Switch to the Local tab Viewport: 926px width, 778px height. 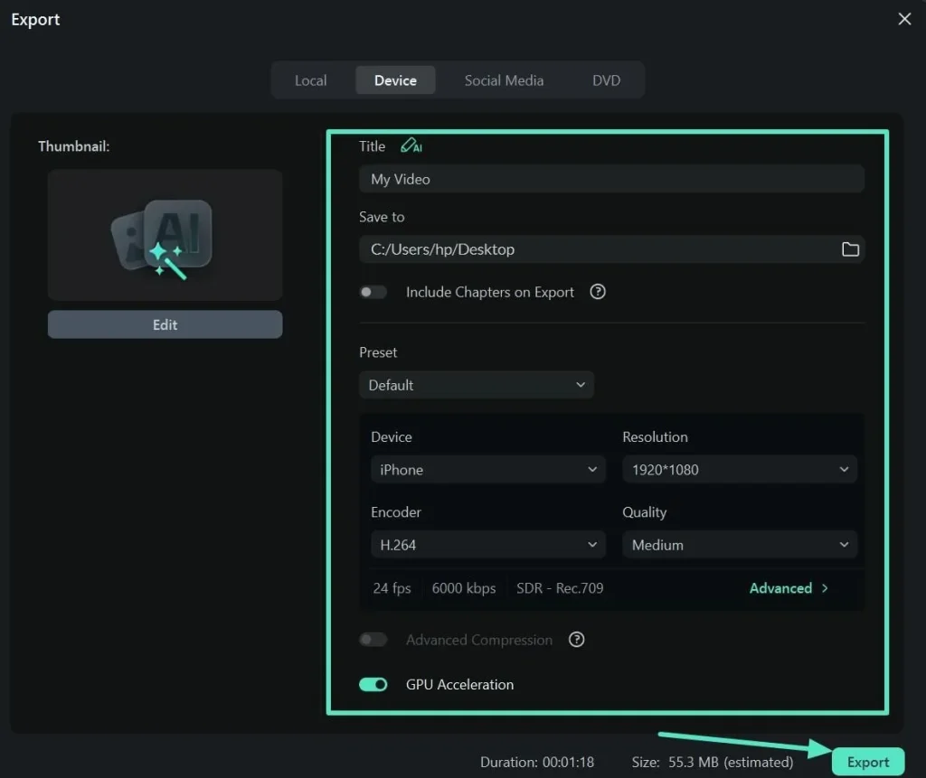click(x=311, y=80)
